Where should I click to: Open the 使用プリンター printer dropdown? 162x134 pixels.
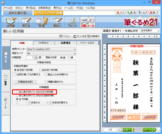click(x=52, y=49)
